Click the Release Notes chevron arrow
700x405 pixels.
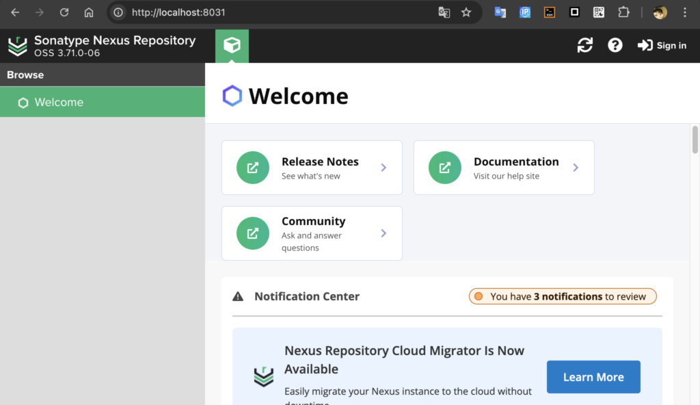[383, 168]
